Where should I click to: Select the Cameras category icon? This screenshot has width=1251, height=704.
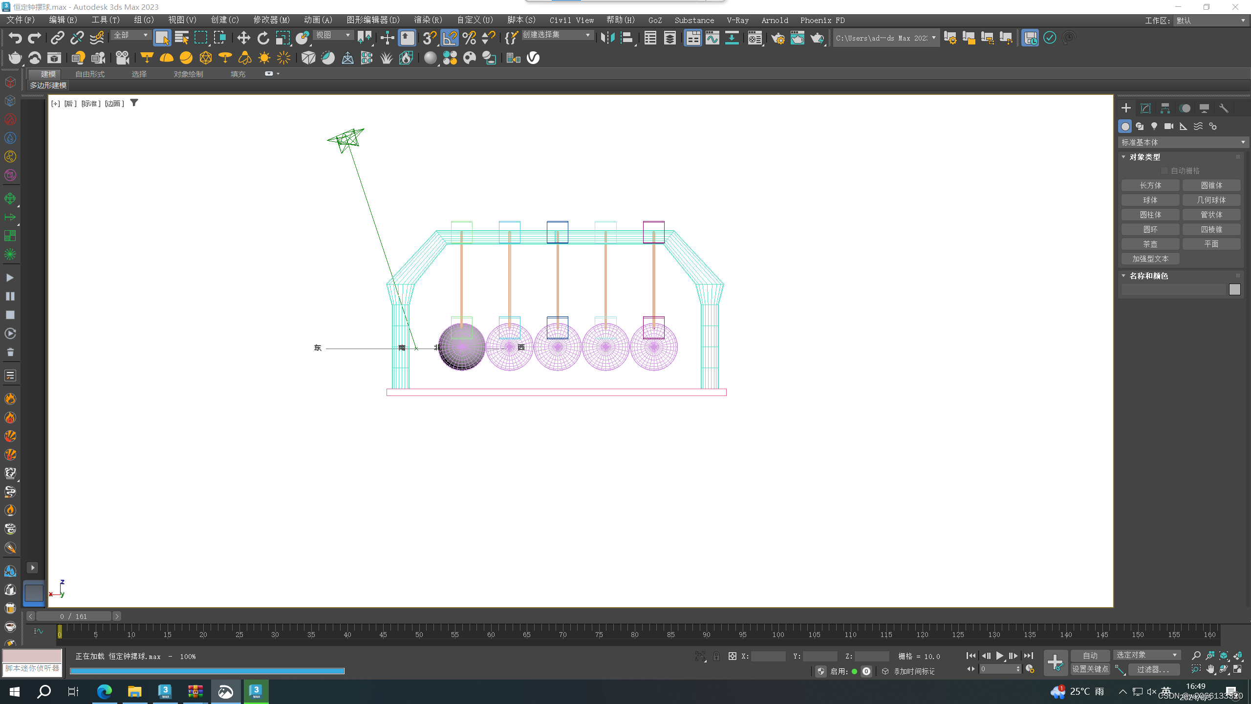click(1168, 126)
